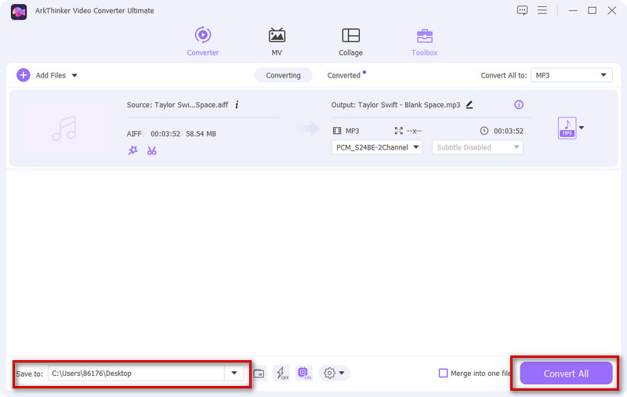Show the Converted list
Screen dimensions: 627x397
[344, 75]
